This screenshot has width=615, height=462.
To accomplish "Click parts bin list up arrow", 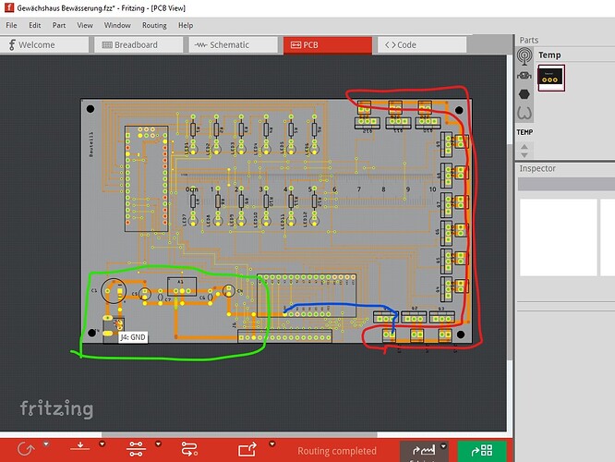I will [525, 147].
